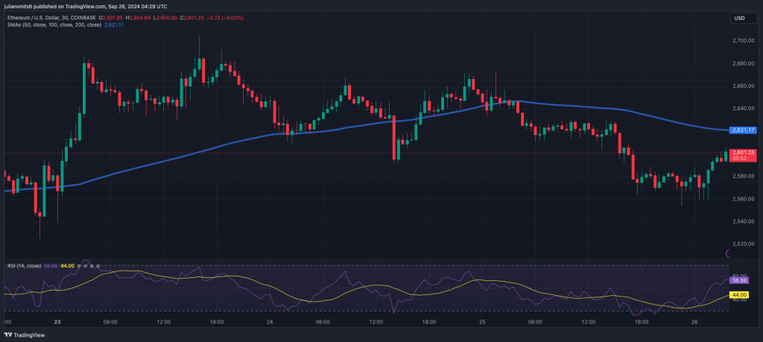This screenshot has height=342, width=763.
Task: Click the red 2,601.25 current price tag
Action: [x=743, y=152]
